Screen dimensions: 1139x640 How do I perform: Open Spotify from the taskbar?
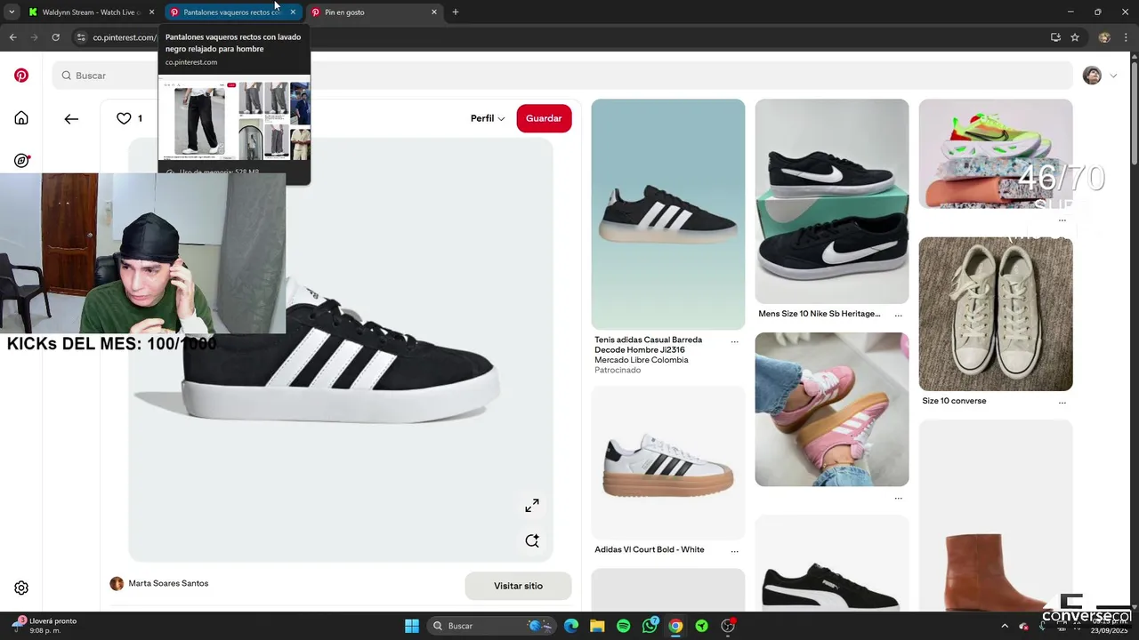tap(623, 626)
